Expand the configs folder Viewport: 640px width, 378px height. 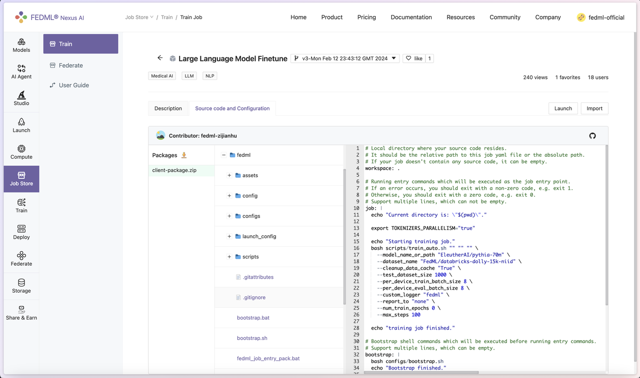click(x=229, y=216)
